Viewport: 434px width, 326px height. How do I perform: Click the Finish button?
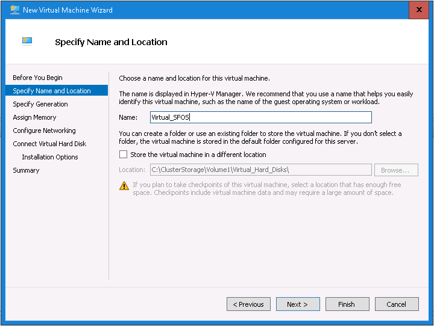pos(347,304)
